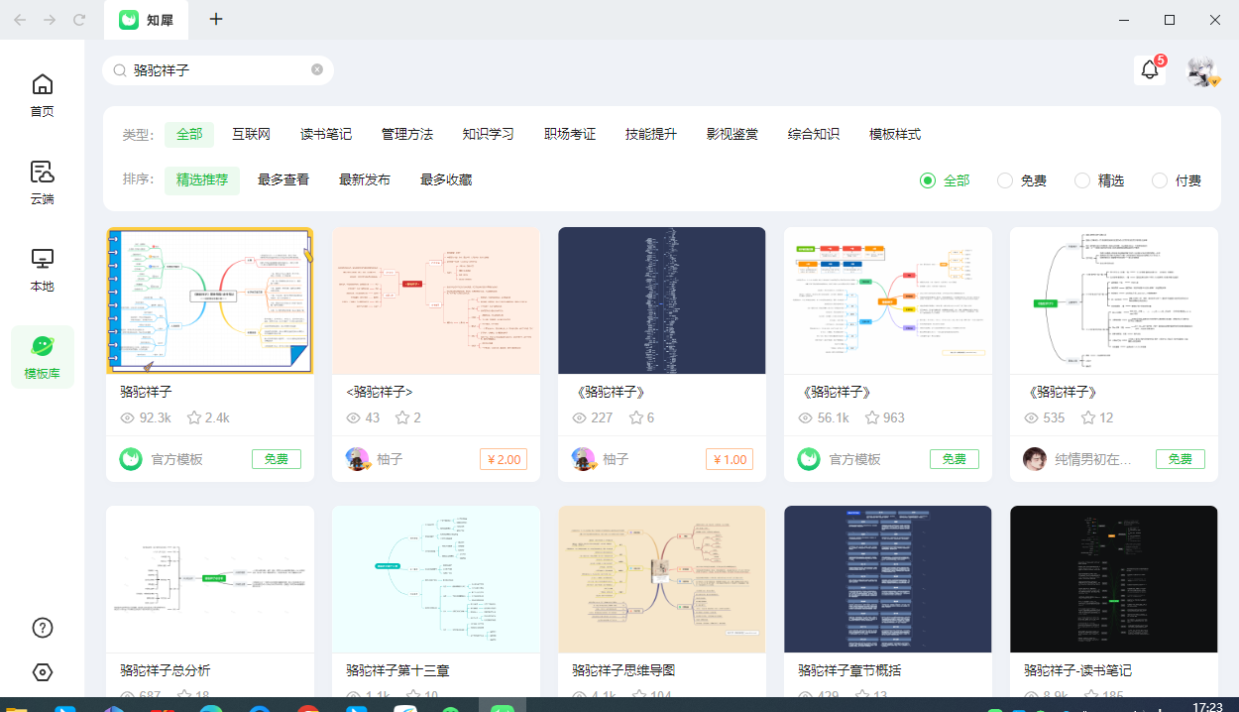This screenshot has height=712, width=1239.
Task: Click the 骆驼祥子总分析 title text
Action: pyautogui.click(x=165, y=670)
